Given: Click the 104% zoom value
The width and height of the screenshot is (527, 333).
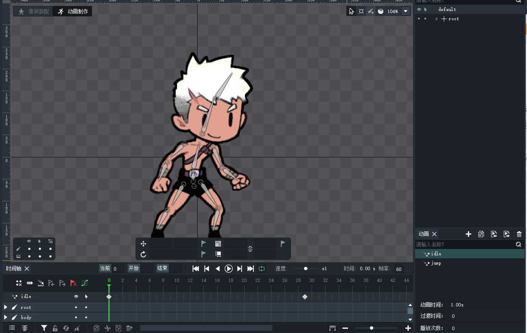Looking at the screenshot, I should pyautogui.click(x=393, y=11).
